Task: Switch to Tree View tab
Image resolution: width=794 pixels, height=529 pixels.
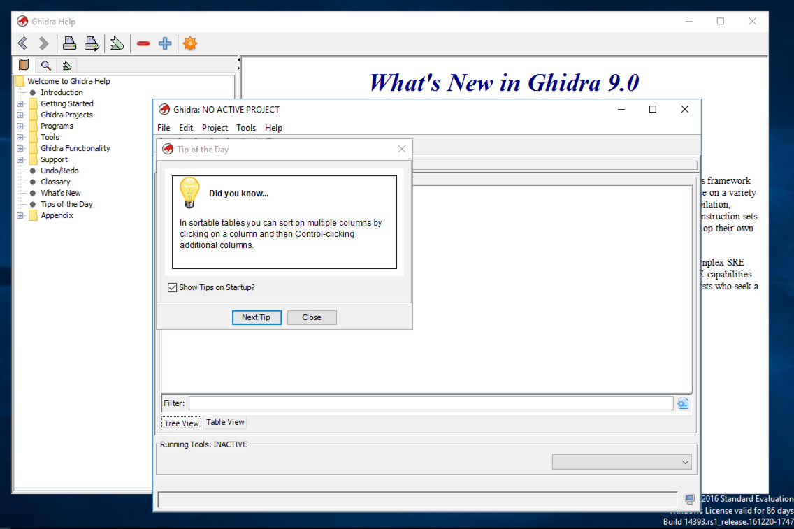Action: tap(181, 423)
